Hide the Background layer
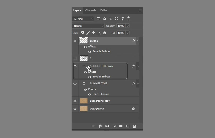 75,109
